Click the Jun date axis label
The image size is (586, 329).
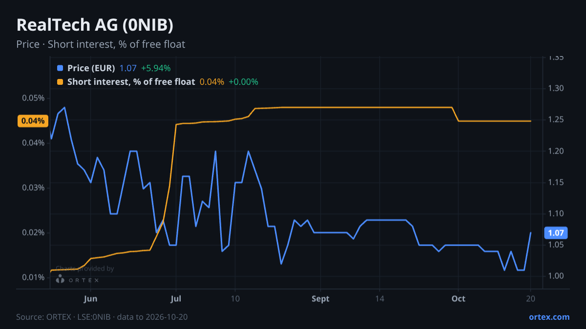[91, 299]
